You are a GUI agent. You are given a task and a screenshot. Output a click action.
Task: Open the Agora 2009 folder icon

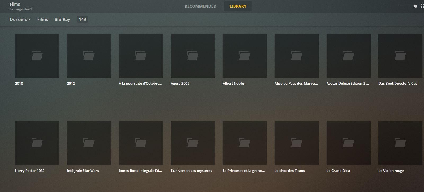pyautogui.click(x=193, y=56)
